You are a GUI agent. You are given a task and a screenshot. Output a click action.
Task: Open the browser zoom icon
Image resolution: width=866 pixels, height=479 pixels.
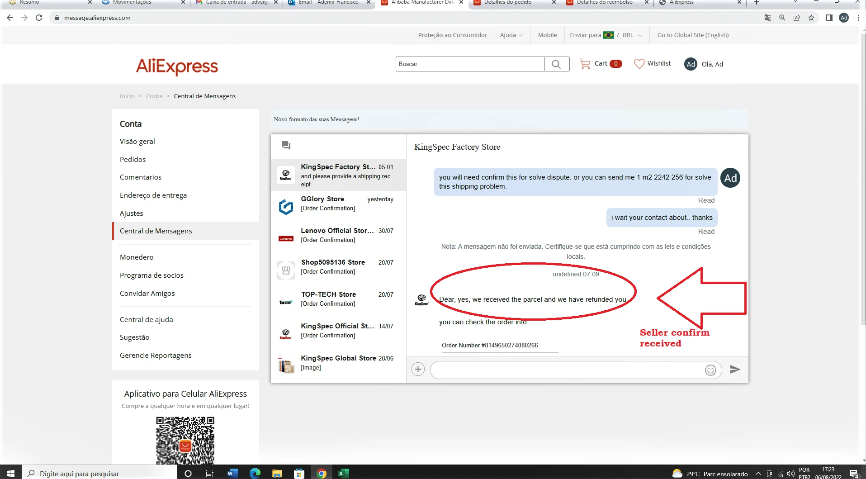782,18
